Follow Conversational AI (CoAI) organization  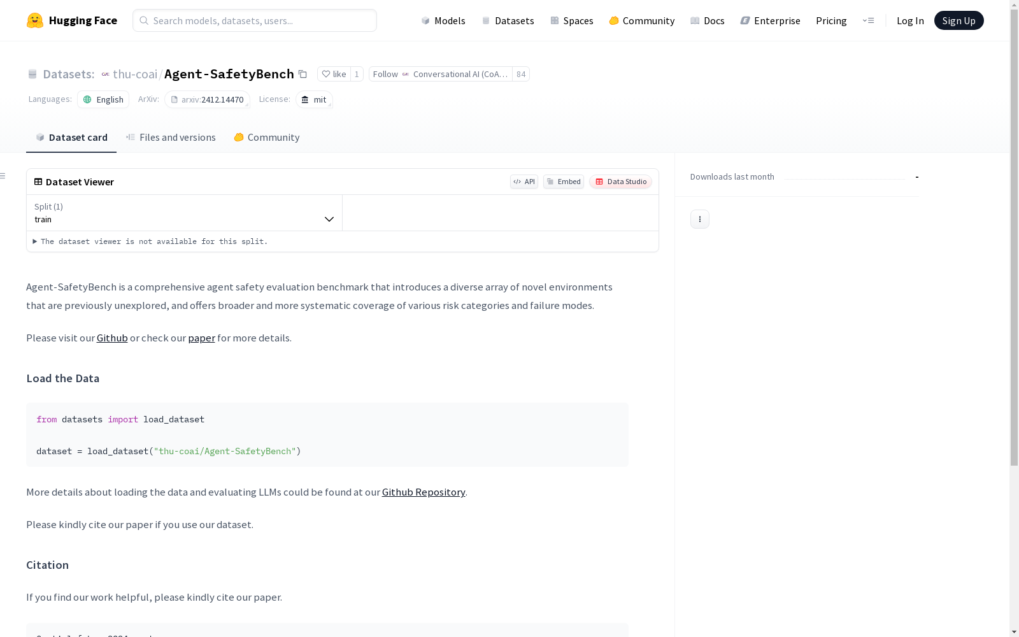(x=441, y=74)
